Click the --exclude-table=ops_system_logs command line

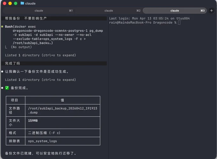point(49,39)
